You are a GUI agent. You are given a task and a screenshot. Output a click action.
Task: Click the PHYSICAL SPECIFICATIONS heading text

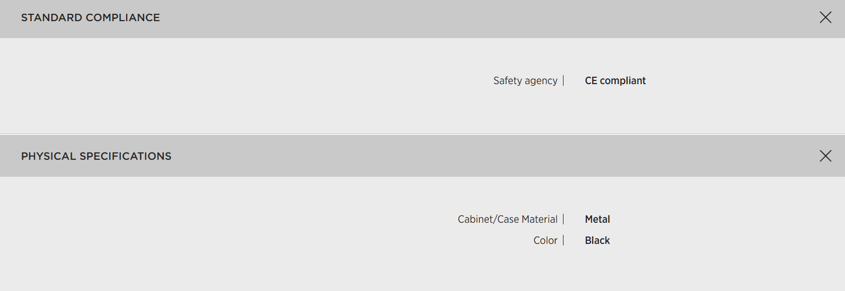[96, 156]
